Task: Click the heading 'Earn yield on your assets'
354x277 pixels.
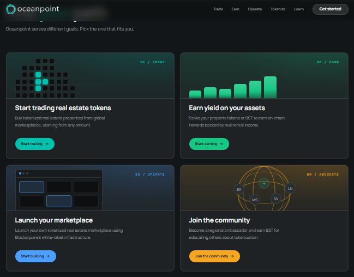Action: pyautogui.click(x=227, y=108)
